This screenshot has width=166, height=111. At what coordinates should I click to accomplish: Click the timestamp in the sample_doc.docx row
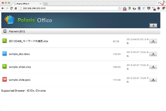[138, 54]
